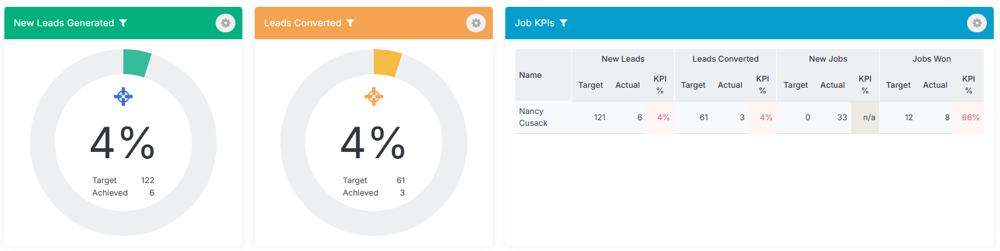Click filter icon beside New Leads Generated
The height and width of the screenshot is (251, 1000).
123,23
